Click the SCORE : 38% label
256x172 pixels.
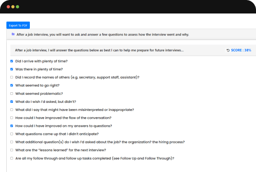pyautogui.click(x=241, y=50)
